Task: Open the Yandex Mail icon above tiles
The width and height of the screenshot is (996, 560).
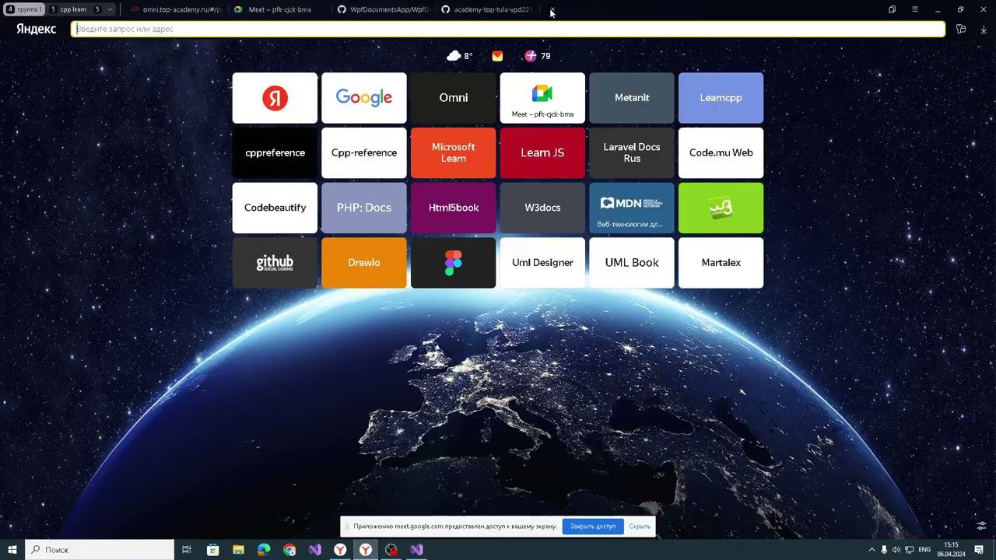Action: click(497, 56)
